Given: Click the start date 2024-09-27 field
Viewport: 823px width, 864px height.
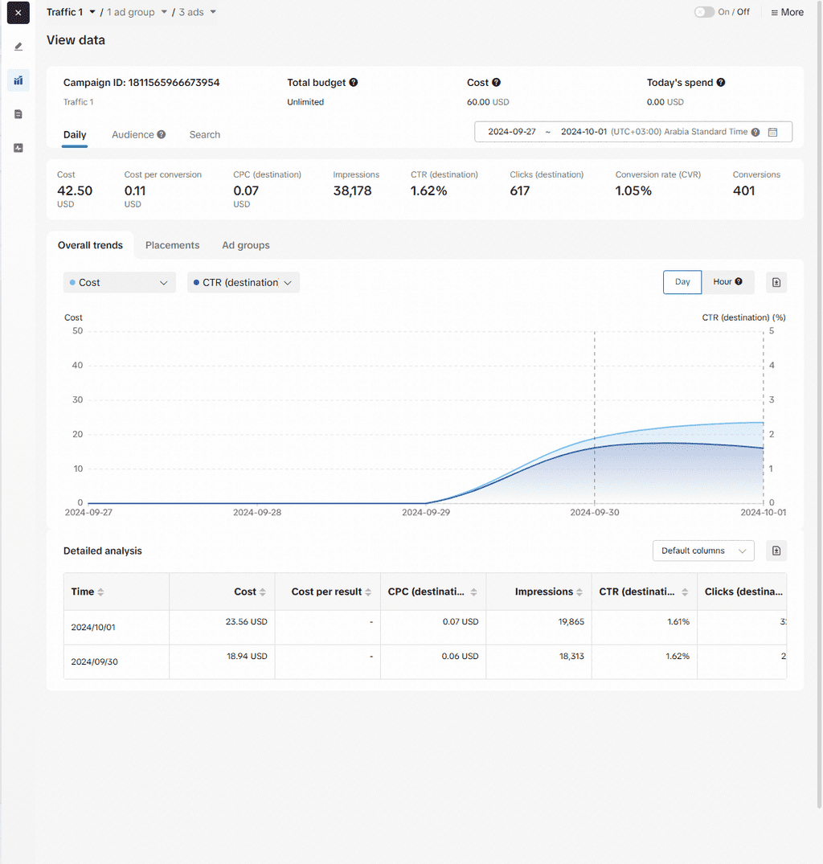Looking at the screenshot, I should [511, 132].
